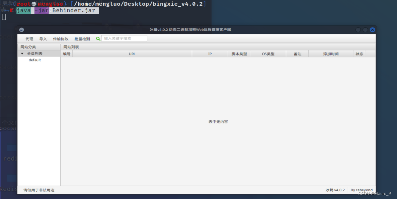Click the green magnifier search icon
Screen dimensions: 397x199
[x=98, y=38]
